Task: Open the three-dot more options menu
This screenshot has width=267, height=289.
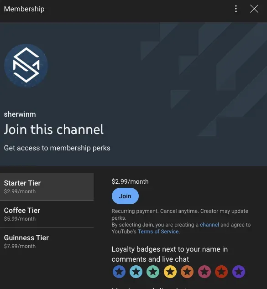Action: pos(236,9)
